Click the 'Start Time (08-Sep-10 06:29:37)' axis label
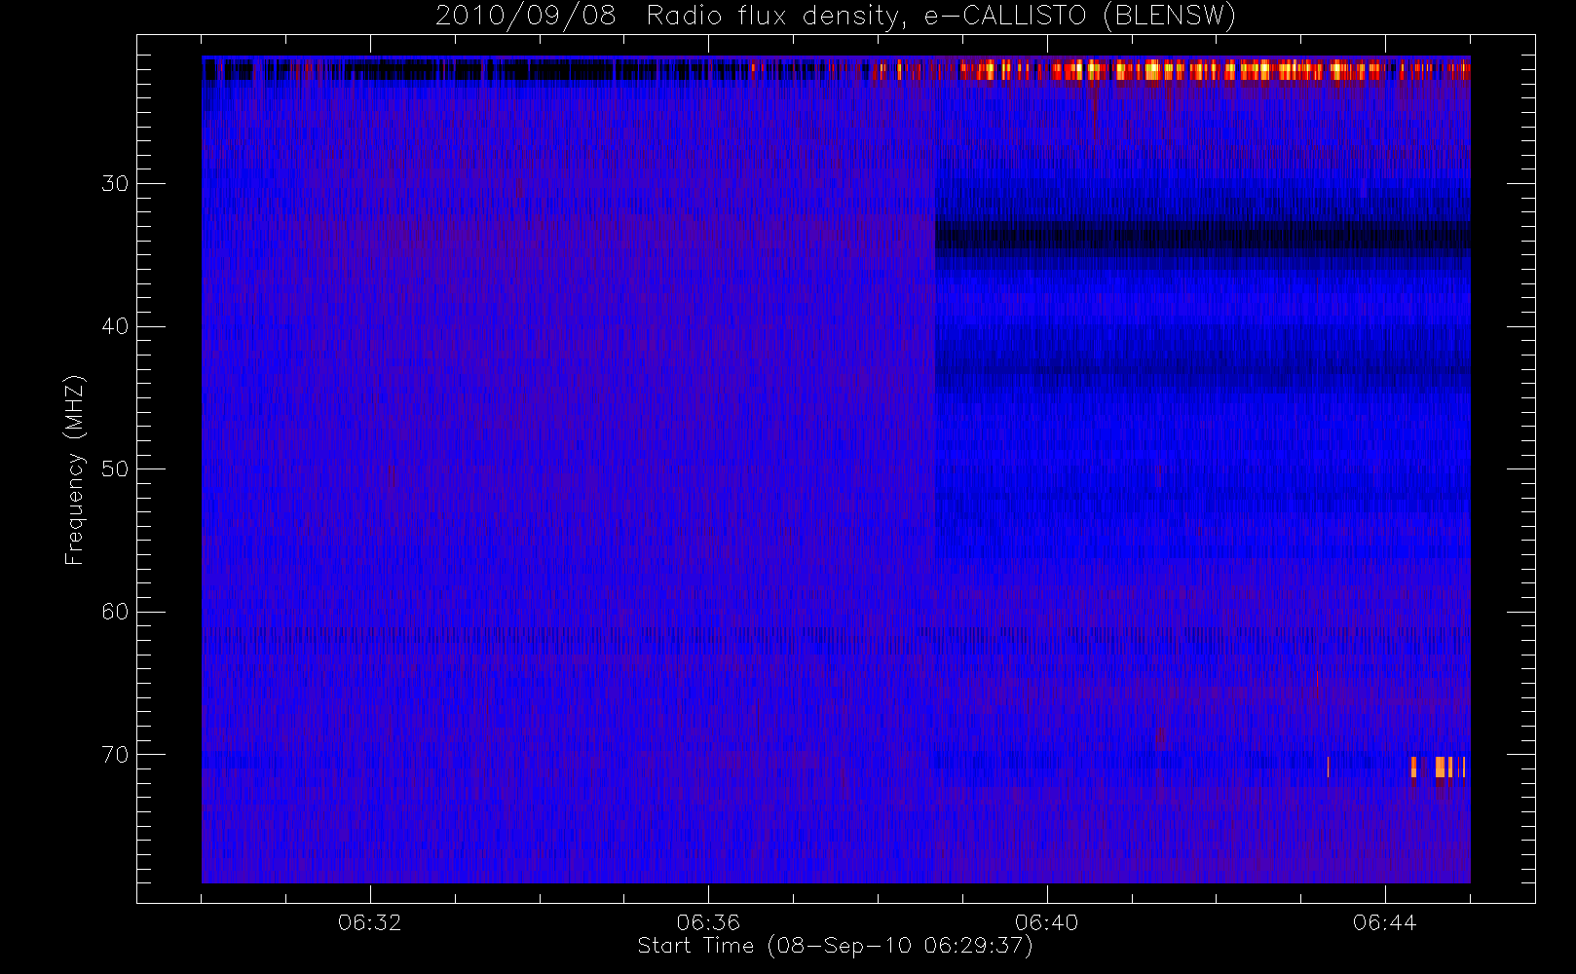Viewport: 1576px width, 974px height. click(x=835, y=946)
